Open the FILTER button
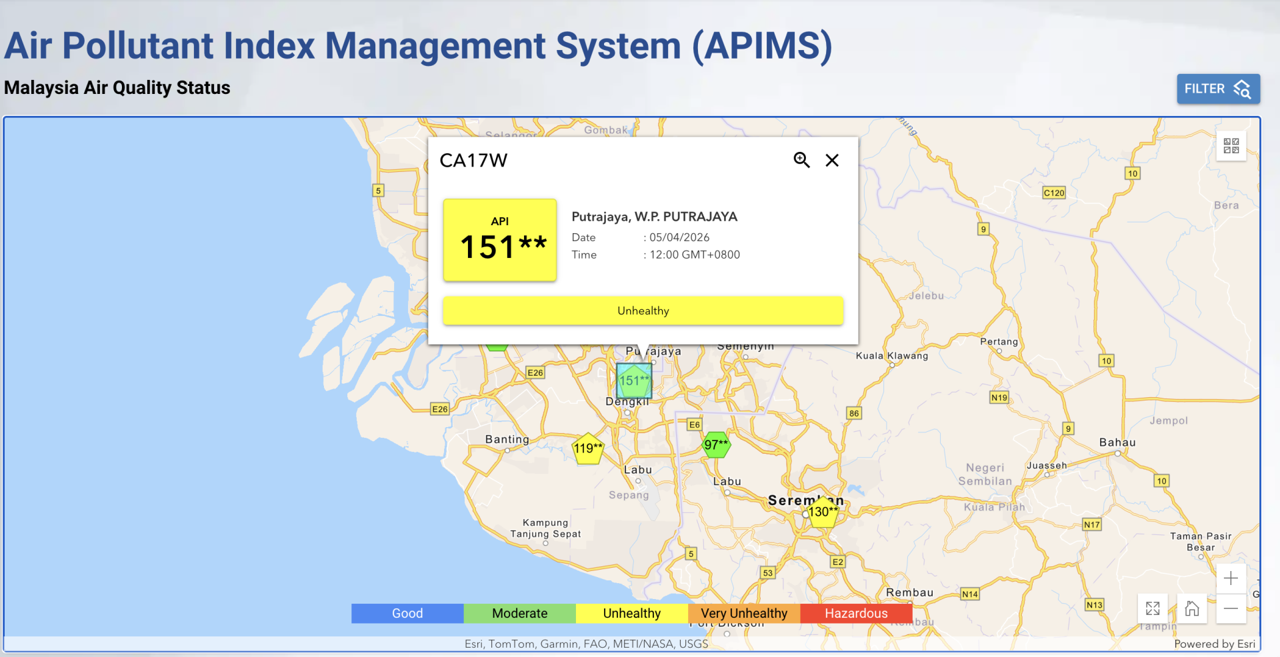Viewport: 1280px width, 657px height. point(1217,89)
